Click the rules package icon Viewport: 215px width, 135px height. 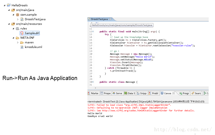(x=18, y=29)
